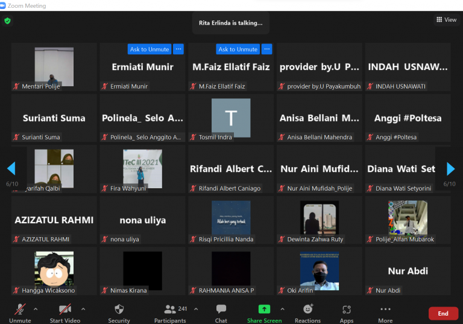This screenshot has height=324, width=463.
Task: Click the Zoom Meeting title bar logo
Action: (2, 5)
